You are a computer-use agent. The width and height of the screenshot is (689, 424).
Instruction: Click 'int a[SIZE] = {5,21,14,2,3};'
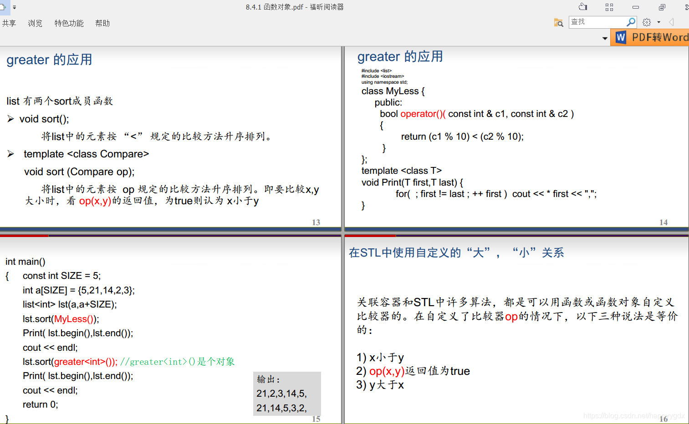coord(79,290)
